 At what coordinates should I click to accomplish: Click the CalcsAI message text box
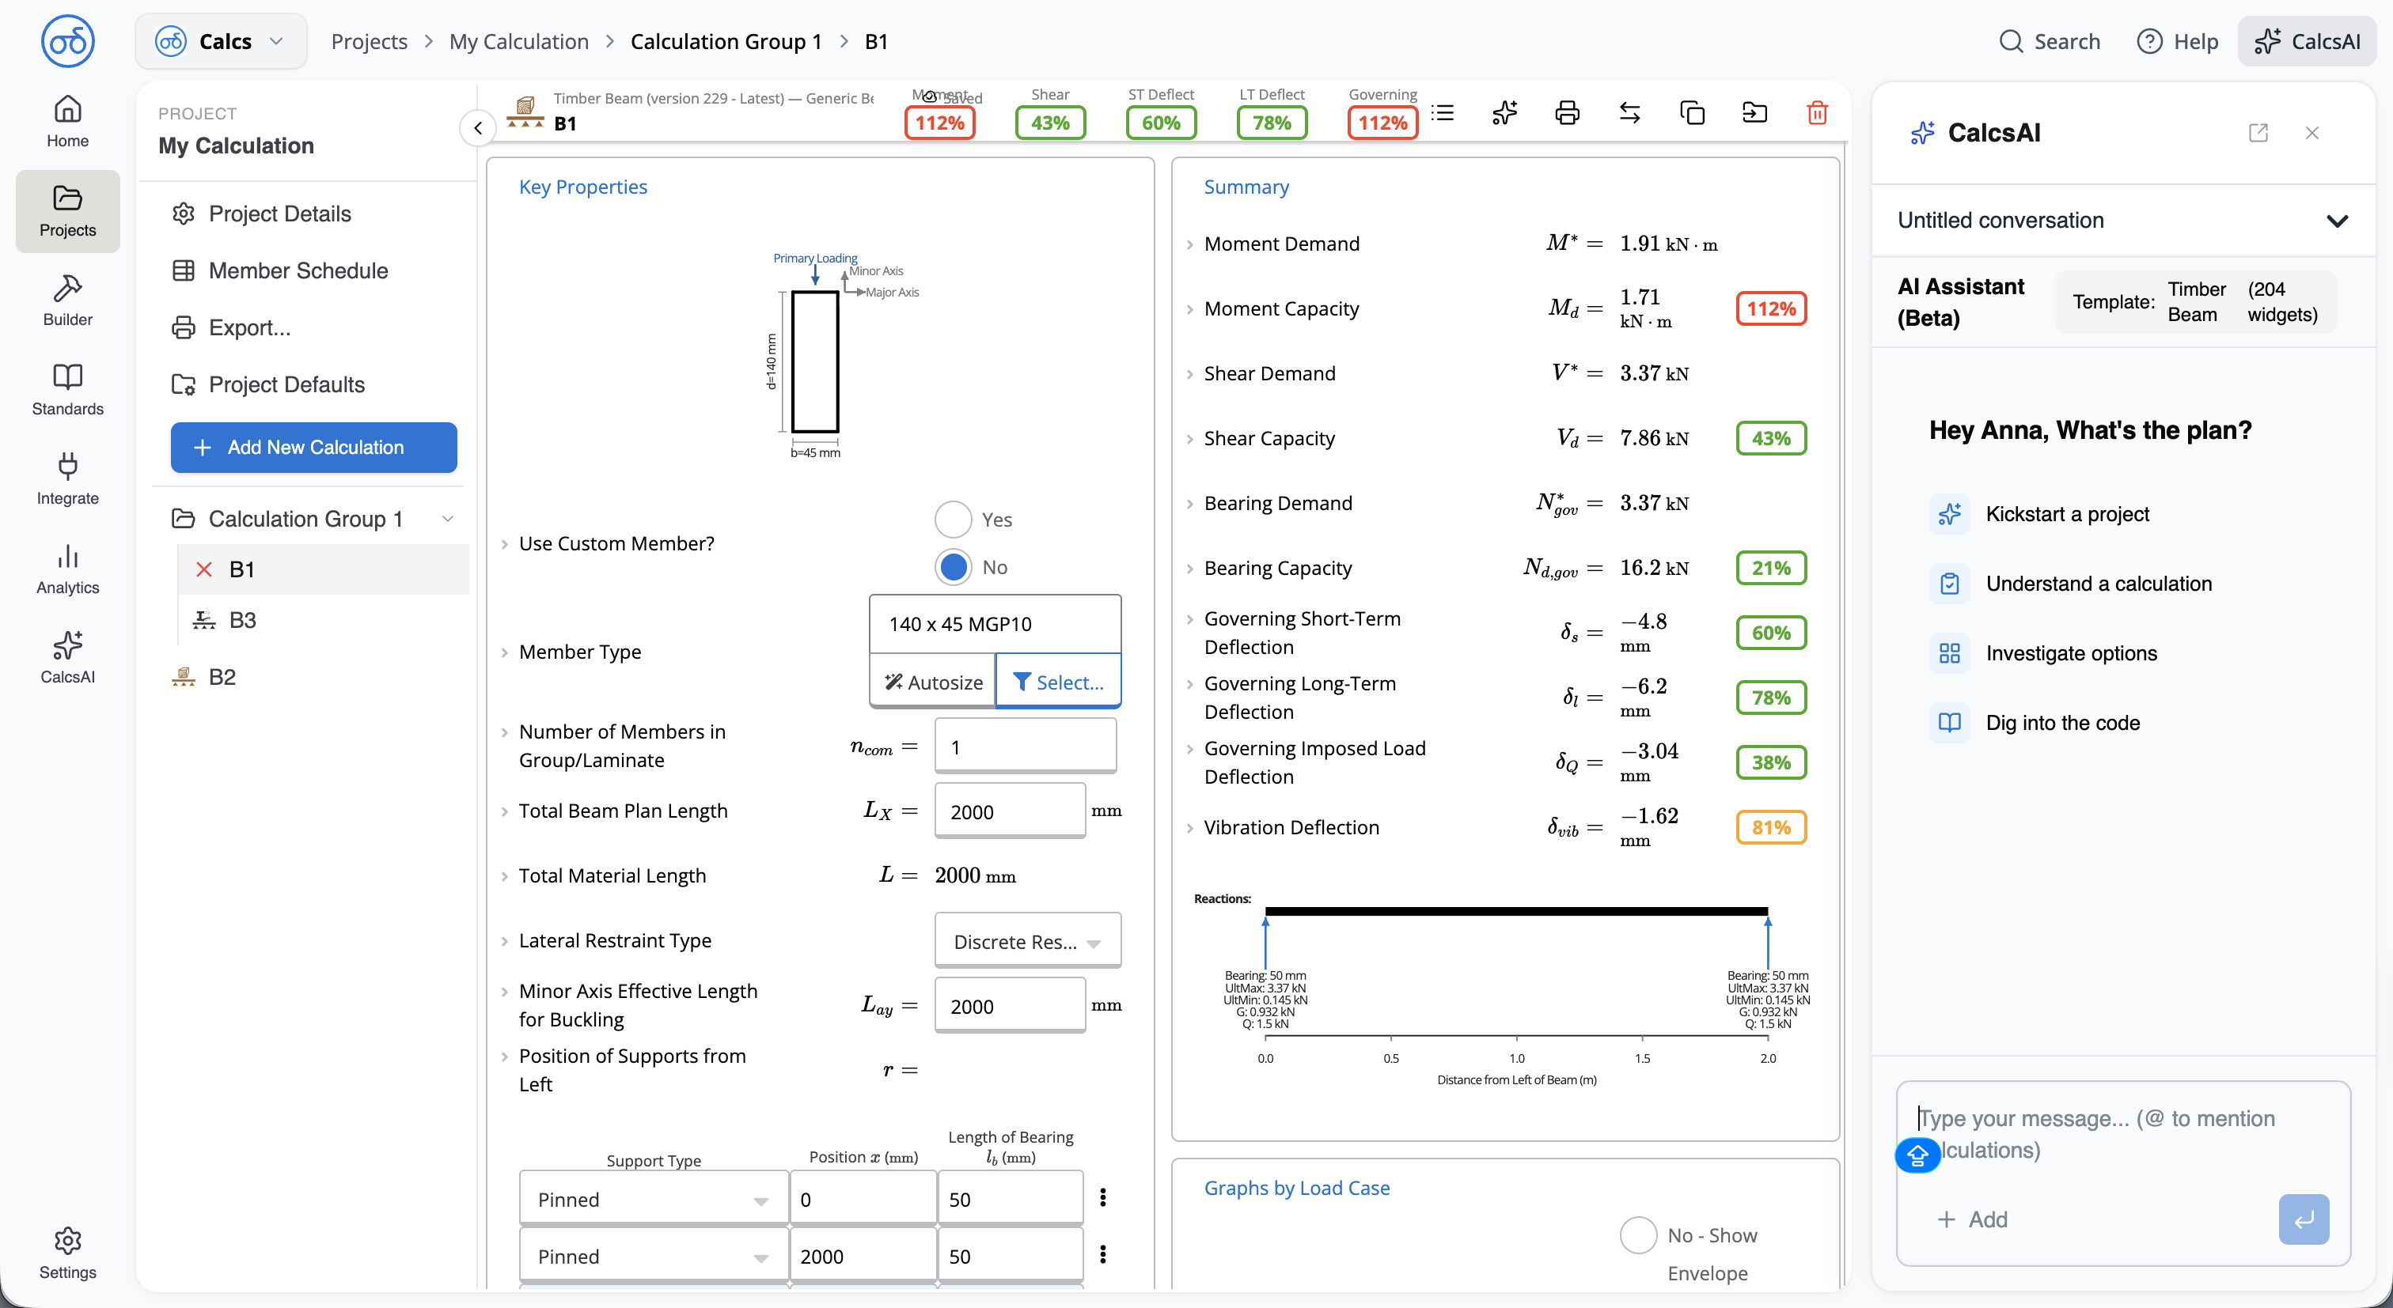coord(2122,1133)
